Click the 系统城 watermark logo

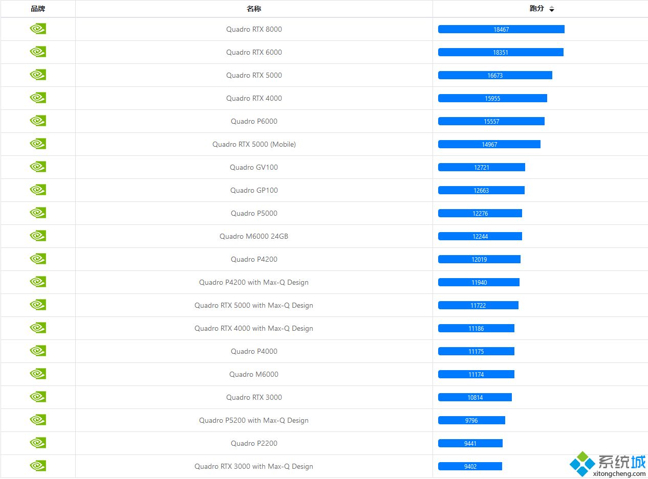point(608,464)
